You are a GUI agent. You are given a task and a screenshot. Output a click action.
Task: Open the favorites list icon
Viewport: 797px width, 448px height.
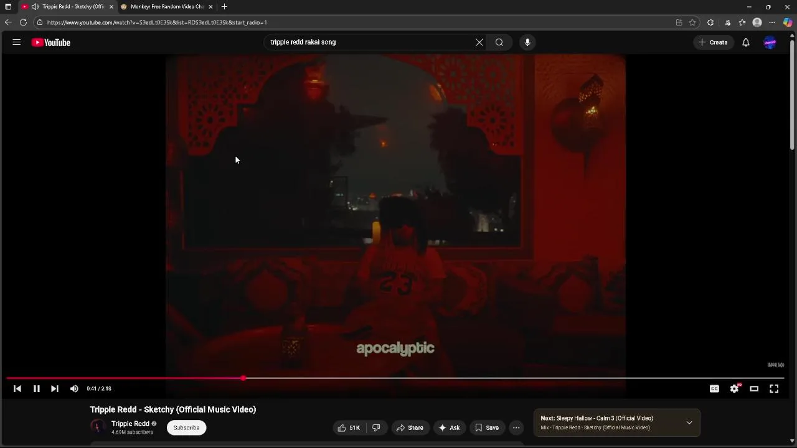click(742, 22)
